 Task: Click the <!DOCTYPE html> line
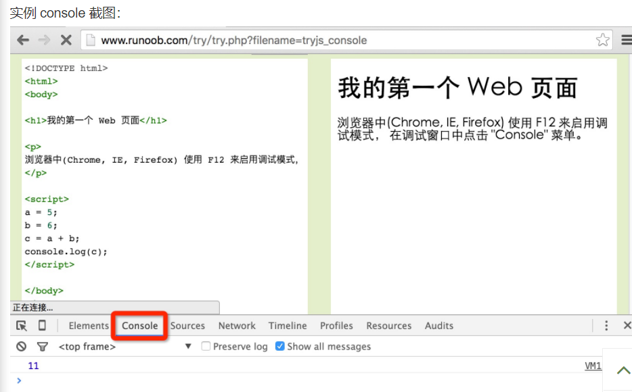[66, 68]
